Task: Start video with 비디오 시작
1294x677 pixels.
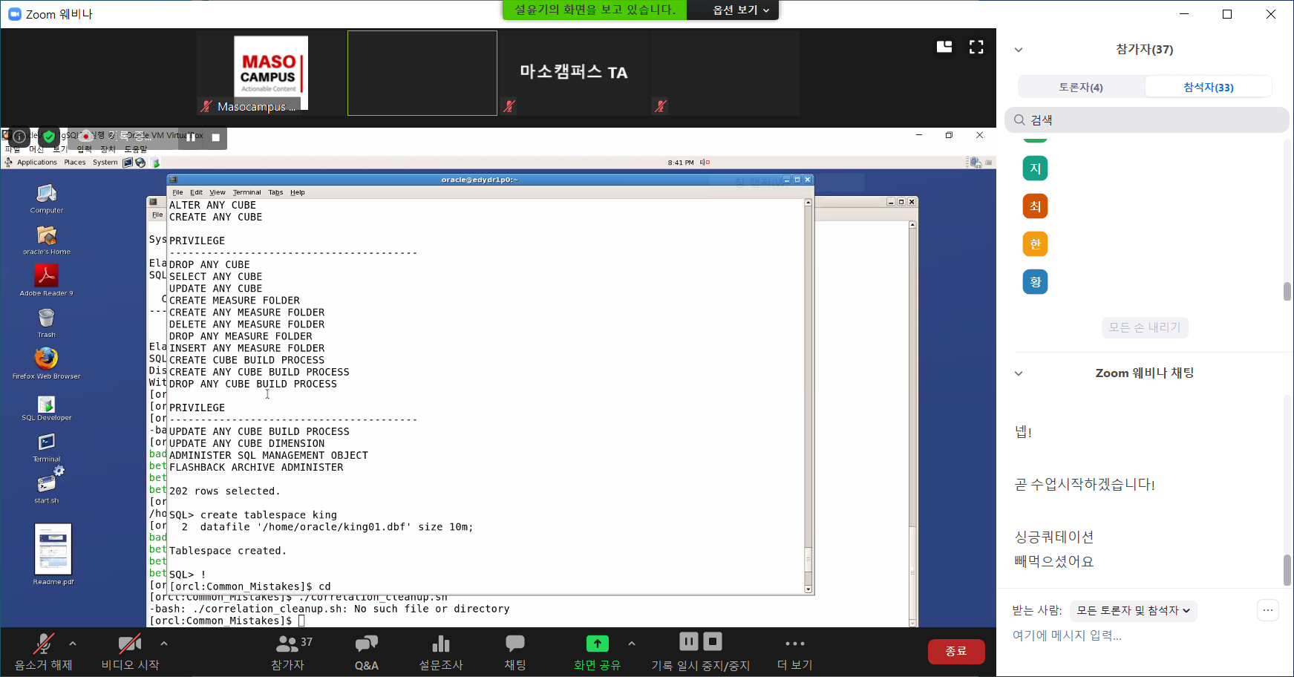Action: (130, 644)
